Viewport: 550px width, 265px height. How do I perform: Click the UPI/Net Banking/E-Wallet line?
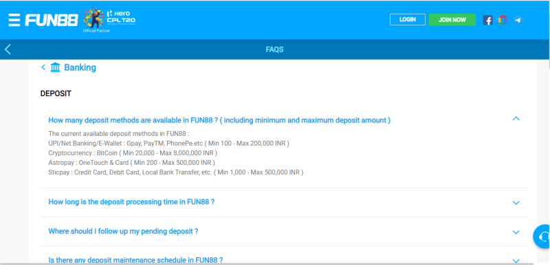click(168, 143)
